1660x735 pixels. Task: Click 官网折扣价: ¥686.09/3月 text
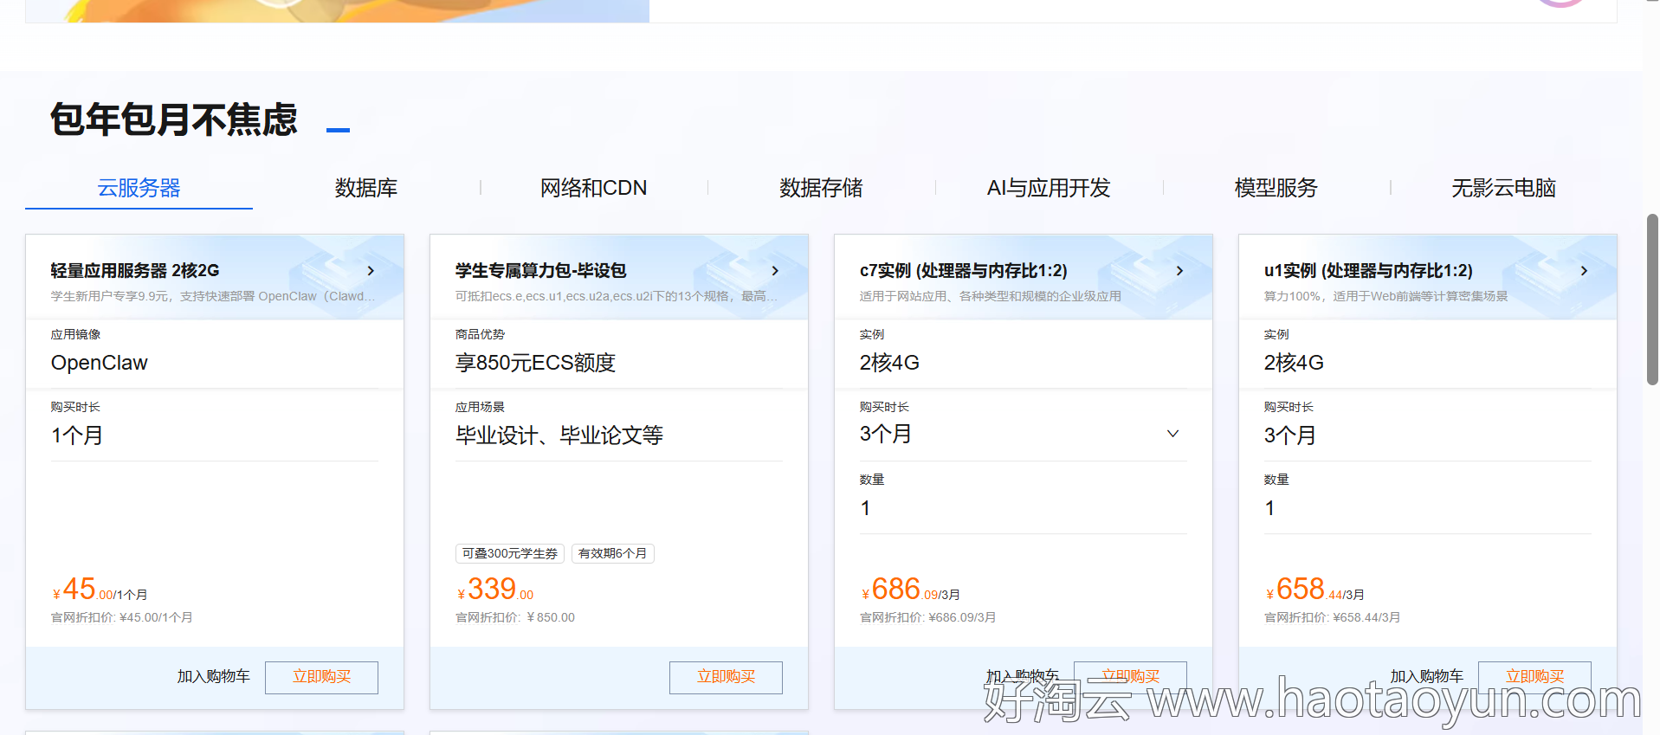click(x=927, y=617)
